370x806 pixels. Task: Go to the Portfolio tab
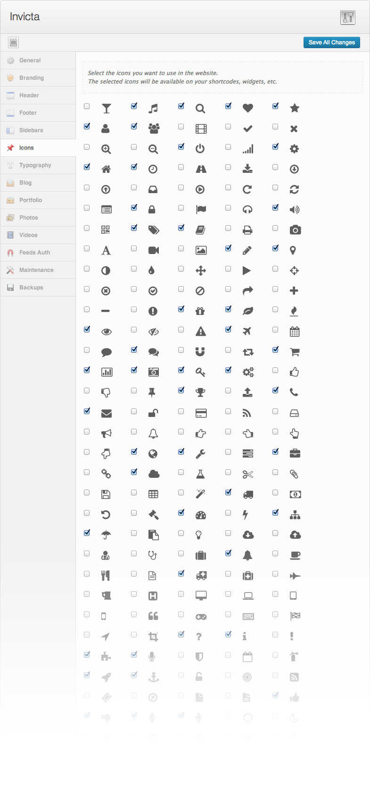[x=38, y=200]
